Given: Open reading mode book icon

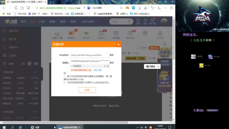Looking at the screenshot, I should click(28, 8).
